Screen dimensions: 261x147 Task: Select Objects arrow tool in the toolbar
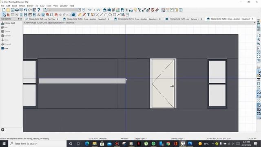pyautogui.click(x=4, y=15)
